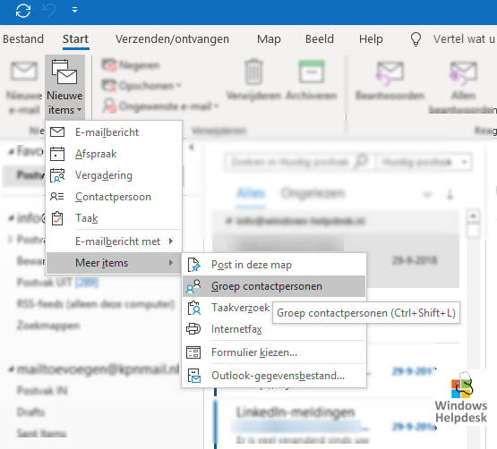Viewport: 497px width, 449px height.
Task: Open the Verzenden/ontvangen tab
Action: (172, 39)
